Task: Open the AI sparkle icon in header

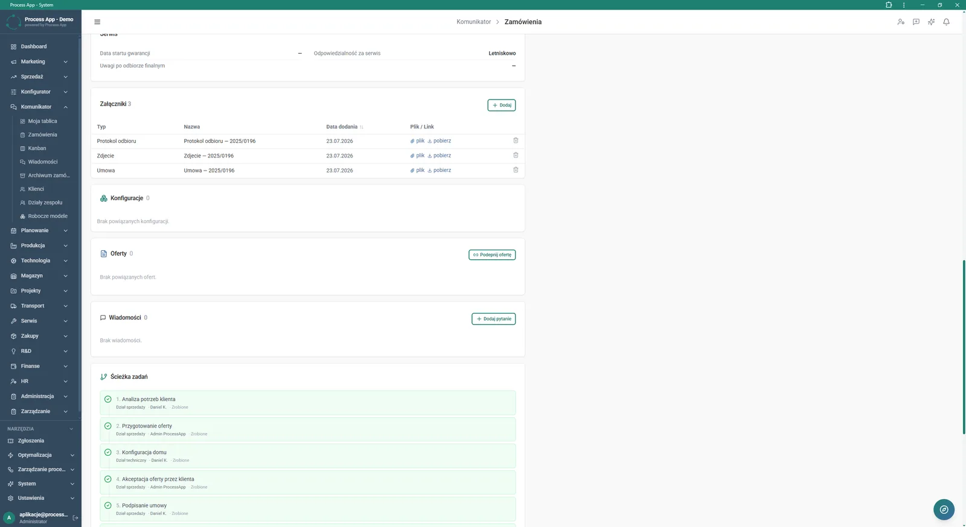Action: [x=931, y=22]
